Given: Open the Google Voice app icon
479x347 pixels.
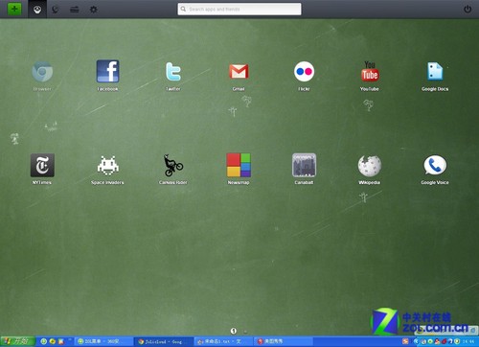Looking at the screenshot, I should point(435,165).
